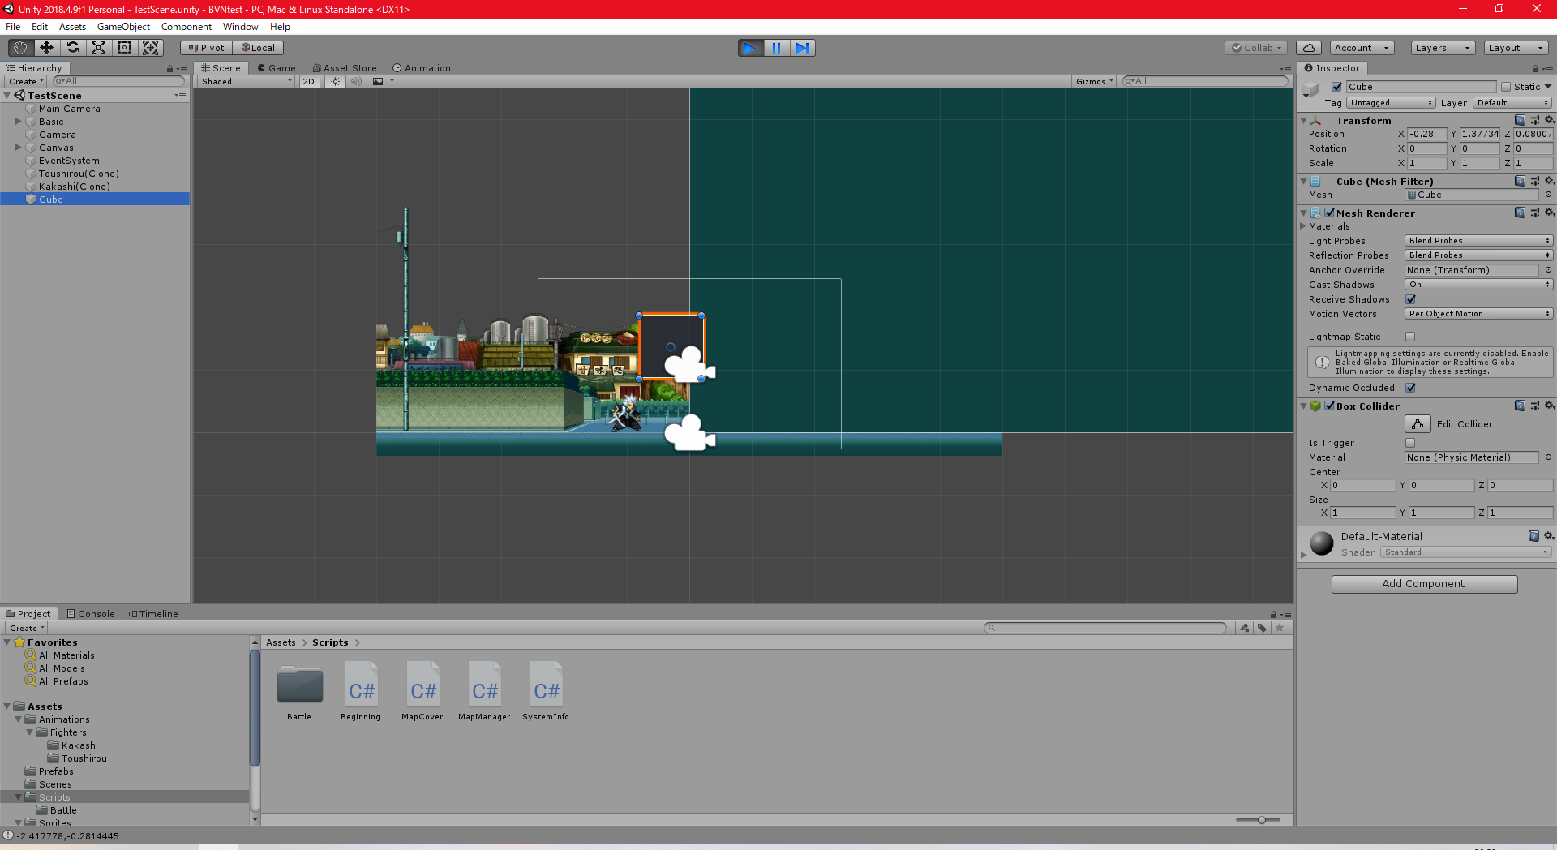The image size is (1557, 850).
Task: Open Transform component help icon
Action: coord(1520,120)
